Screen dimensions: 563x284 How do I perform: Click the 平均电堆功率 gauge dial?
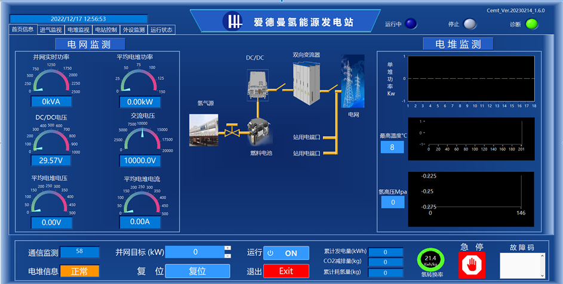click(x=139, y=79)
